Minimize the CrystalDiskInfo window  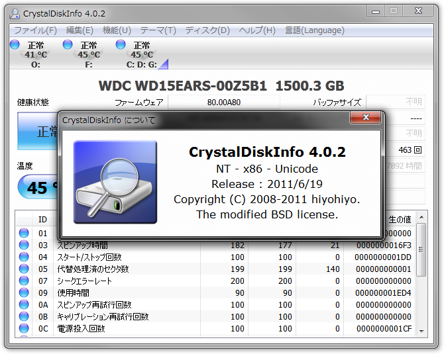pyautogui.click(x=376, y=12)
